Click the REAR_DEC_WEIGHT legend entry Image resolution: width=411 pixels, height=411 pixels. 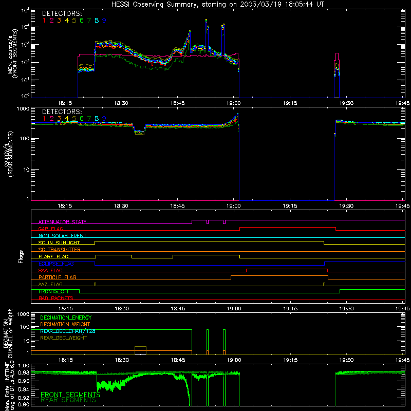tap(63, 338)
